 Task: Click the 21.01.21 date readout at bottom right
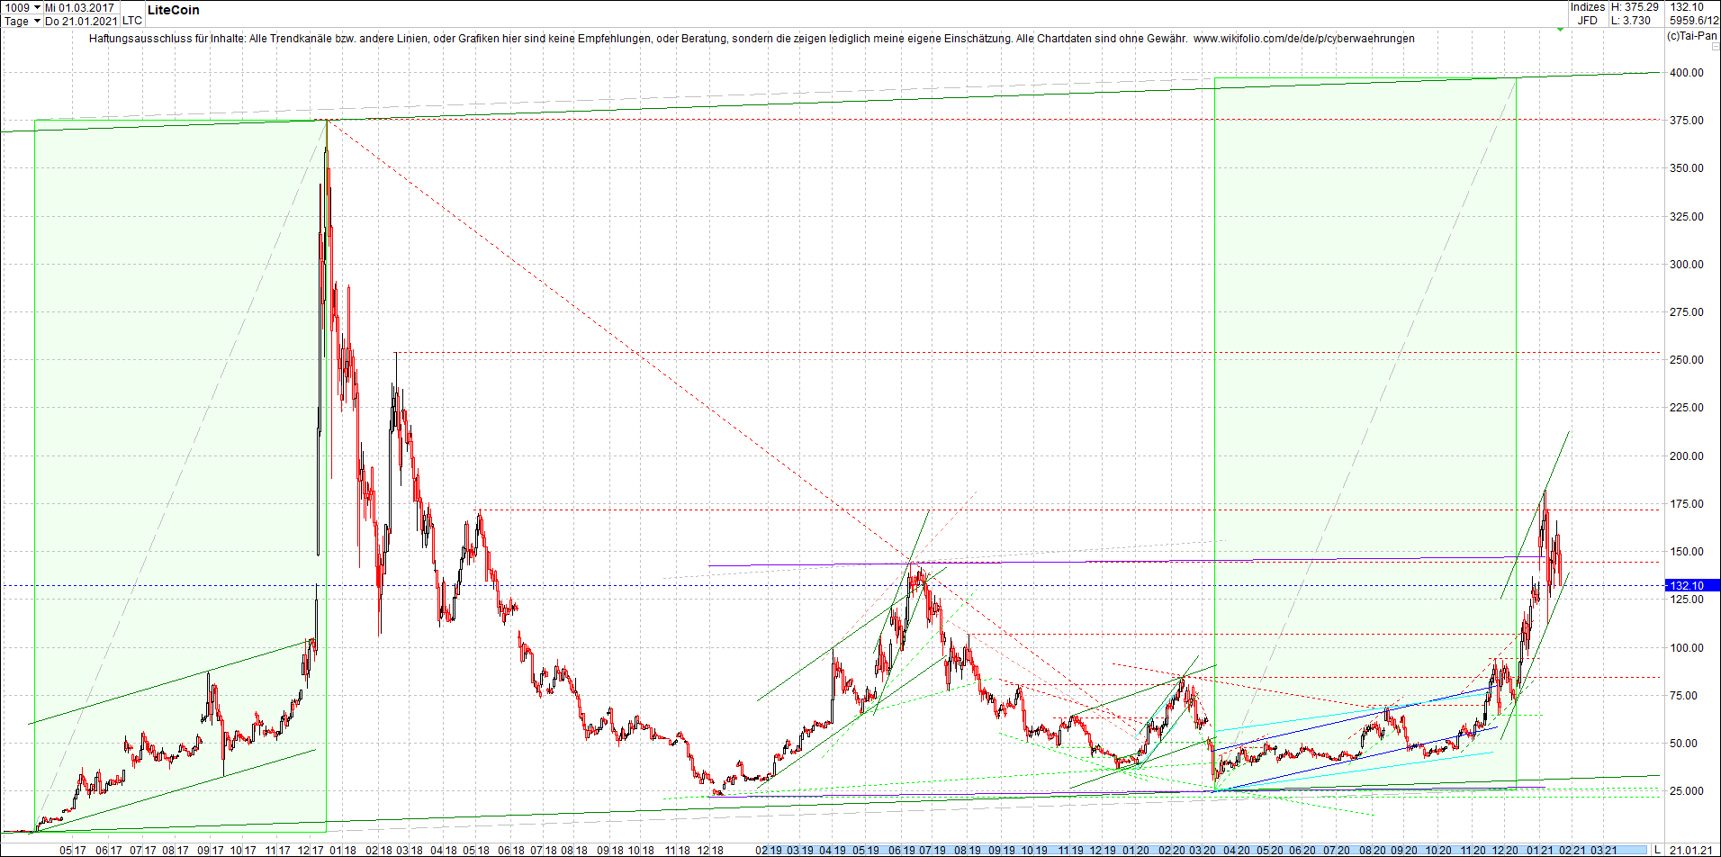point(1690,849)
